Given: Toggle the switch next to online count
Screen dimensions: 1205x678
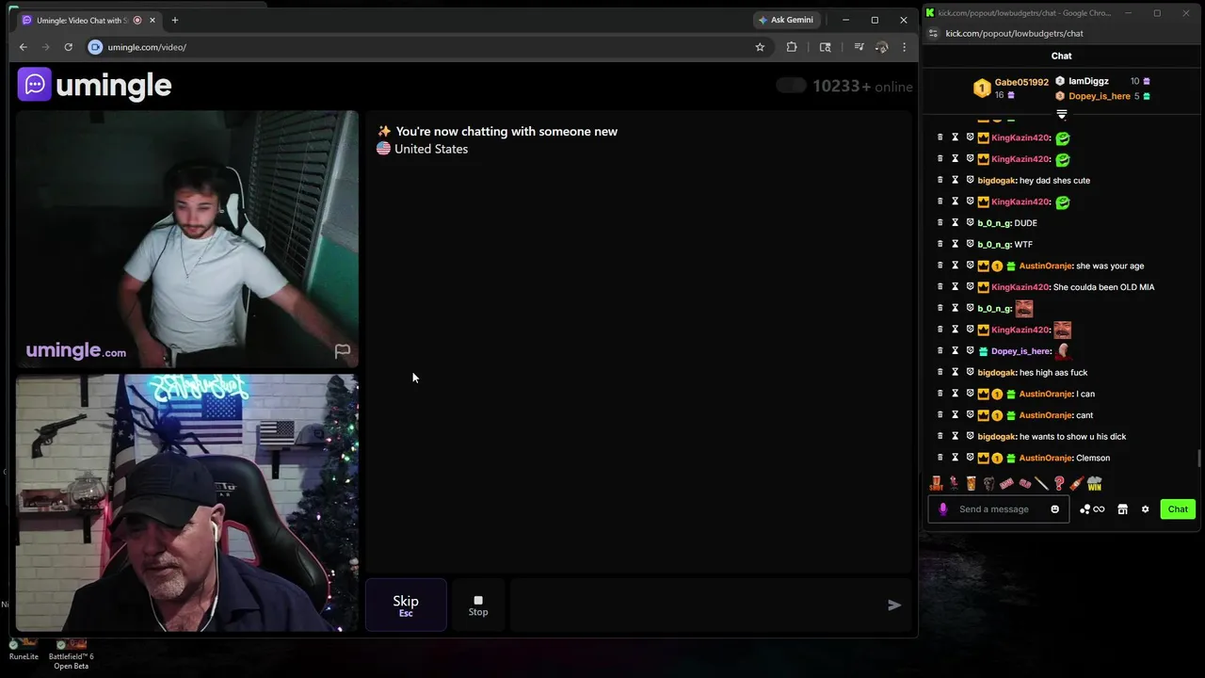Looking at the screenshot, I should point(791,86).
